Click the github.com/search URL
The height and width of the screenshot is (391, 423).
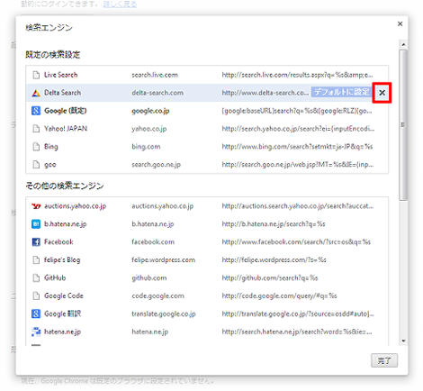click(270, 278)
